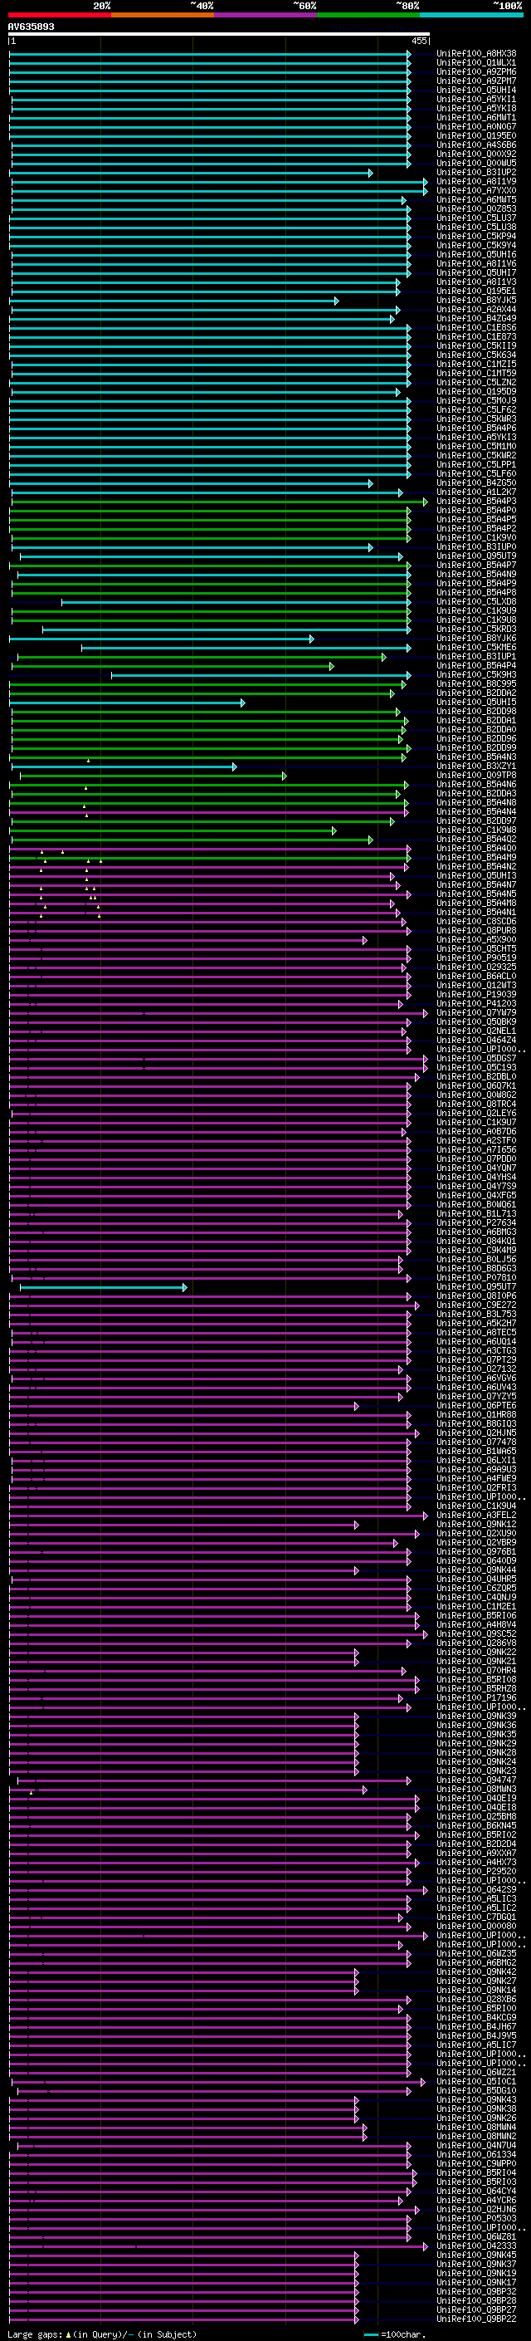
Task: Select hit label UniRef100_A9ZPM6
Action: pyautogui.click(x=476, y=71)
